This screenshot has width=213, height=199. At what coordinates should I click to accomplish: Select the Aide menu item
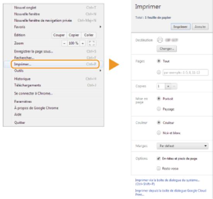[x=55, y=114]
